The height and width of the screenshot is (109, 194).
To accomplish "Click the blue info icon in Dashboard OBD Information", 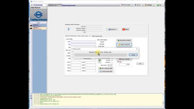I will point(69,29).
